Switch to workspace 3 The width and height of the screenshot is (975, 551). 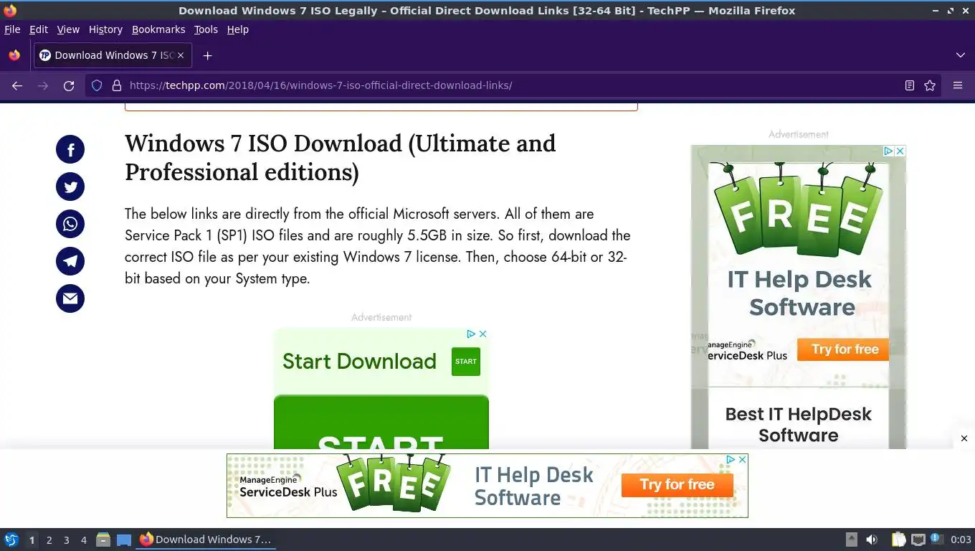click(66, 540)
